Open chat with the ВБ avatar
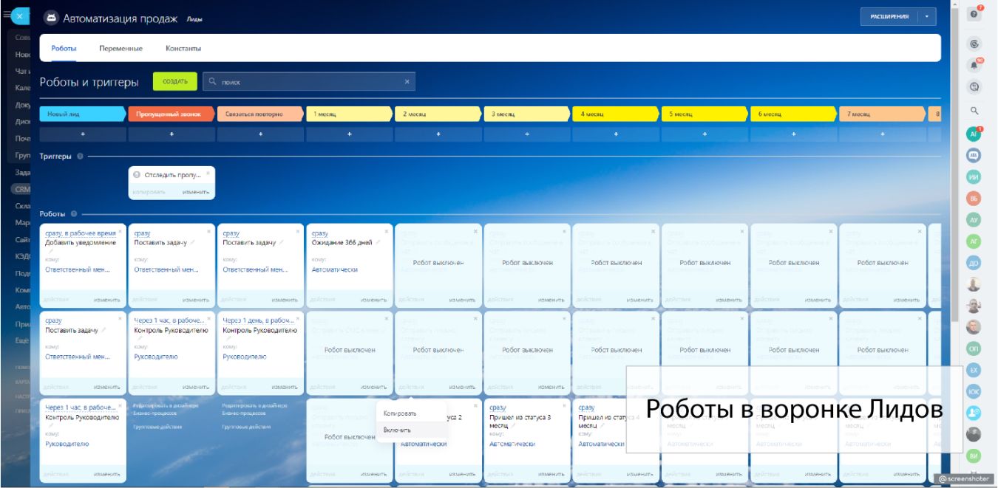The height and width of the screenshot is (488, 998). [x=974, y=199]
